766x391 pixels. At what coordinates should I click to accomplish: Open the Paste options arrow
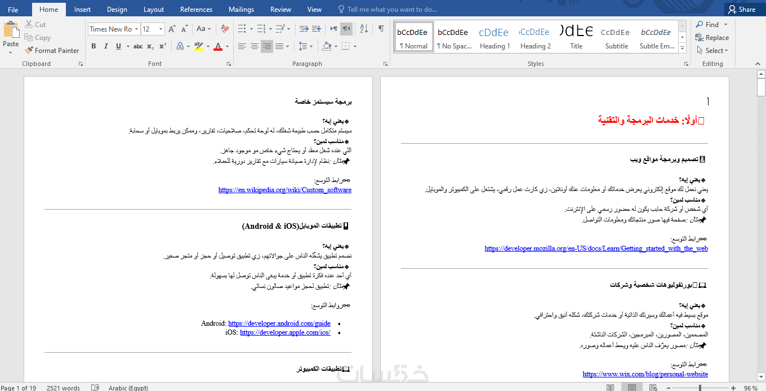11,52
